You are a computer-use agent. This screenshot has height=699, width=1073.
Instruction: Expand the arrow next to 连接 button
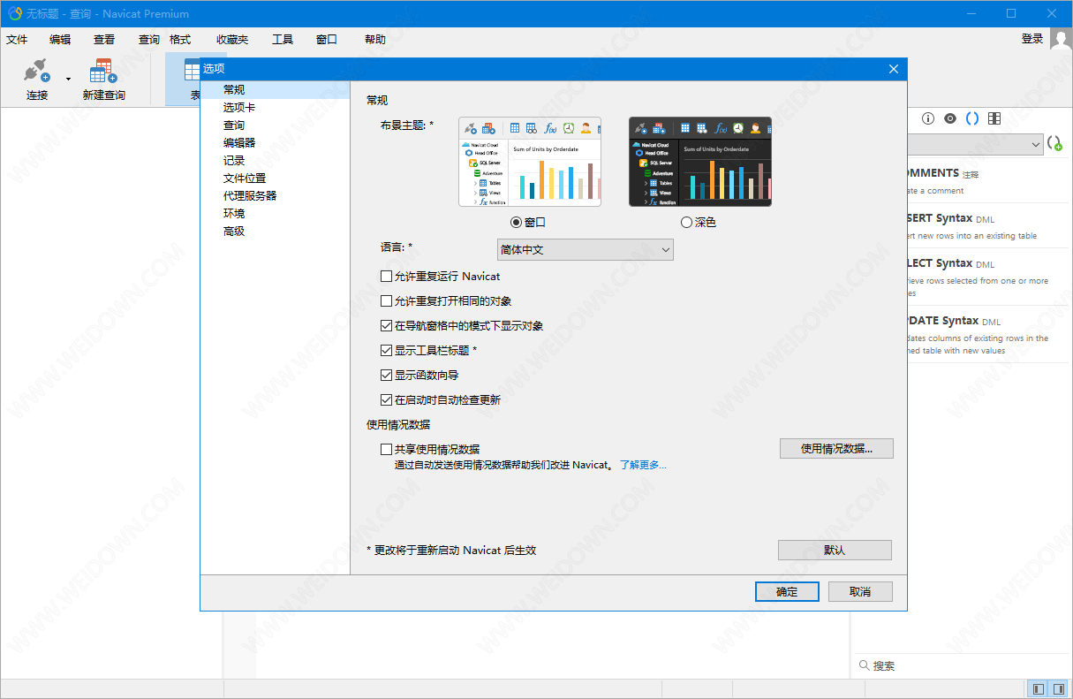point(68,80)
